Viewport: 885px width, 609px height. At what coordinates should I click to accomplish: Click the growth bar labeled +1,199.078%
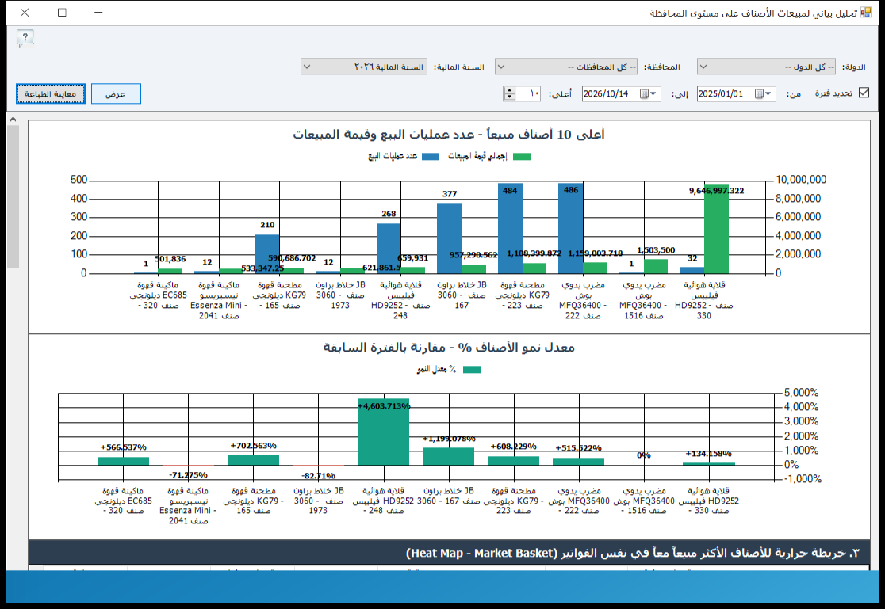(x=449, y=457)
